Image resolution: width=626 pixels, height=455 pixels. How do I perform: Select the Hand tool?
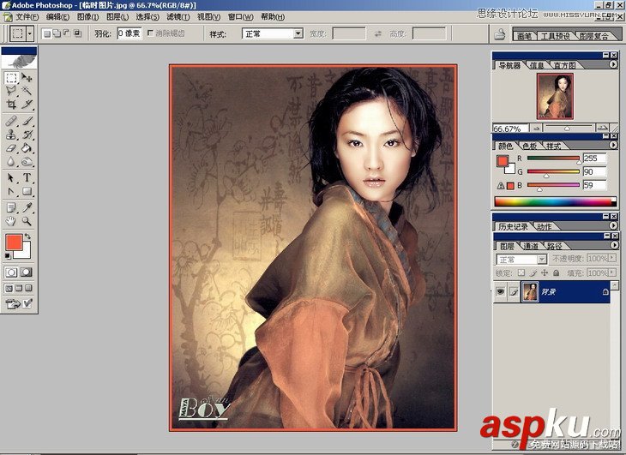(11, 221)
